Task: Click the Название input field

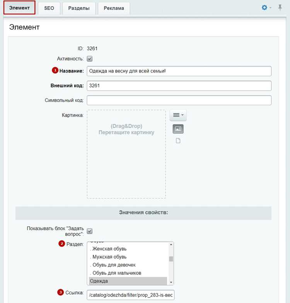Action: [x=179, y=71]
